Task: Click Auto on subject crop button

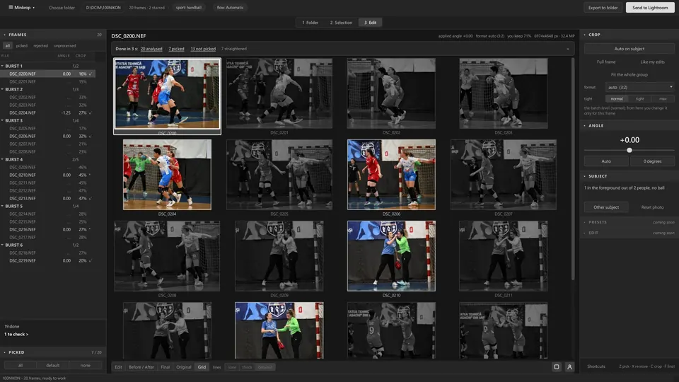Action: click(629, 49)
